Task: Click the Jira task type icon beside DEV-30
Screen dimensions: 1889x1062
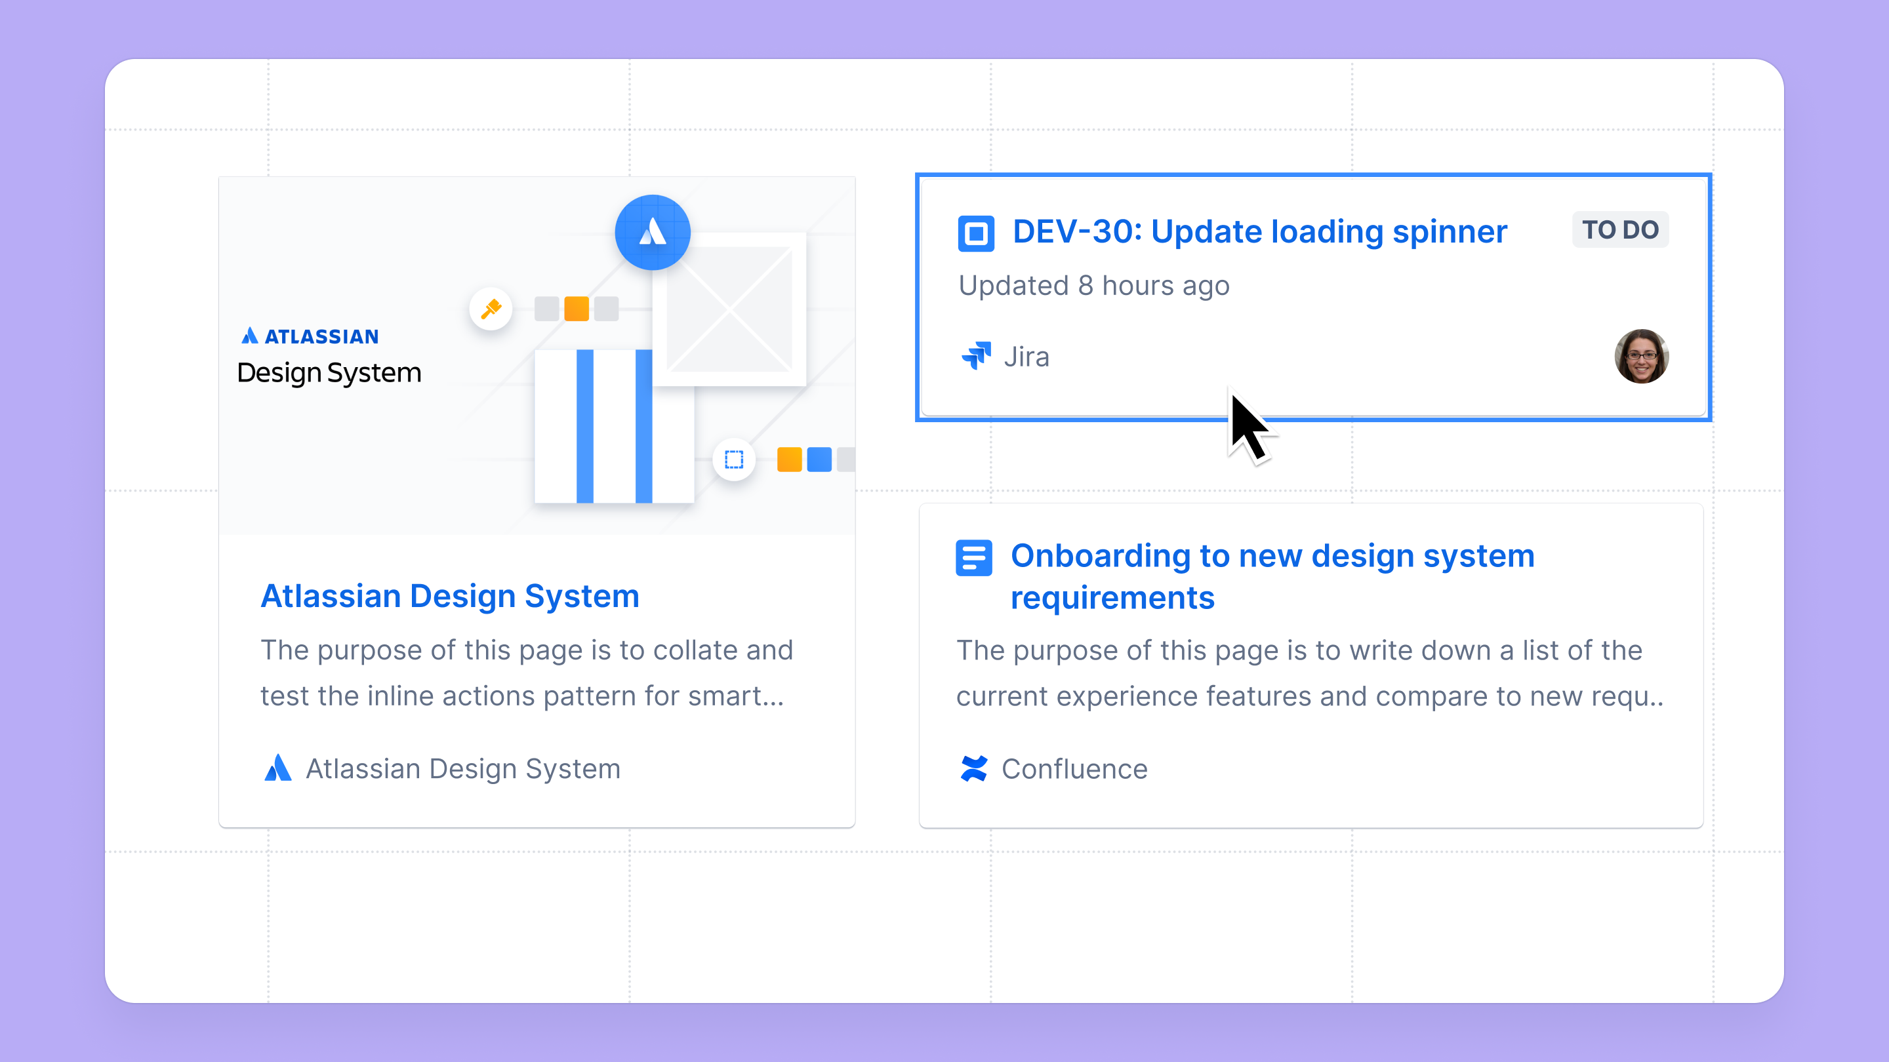Action: click(x=976, y=233)
